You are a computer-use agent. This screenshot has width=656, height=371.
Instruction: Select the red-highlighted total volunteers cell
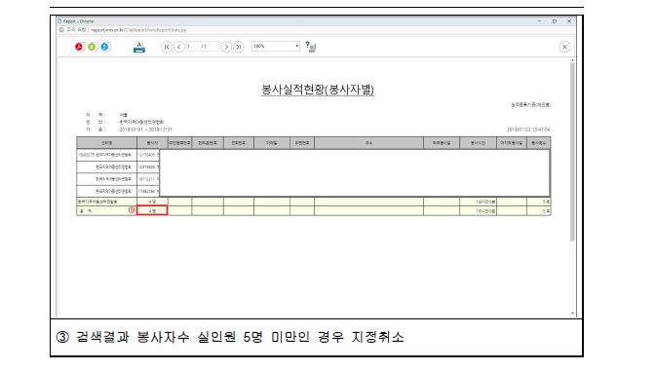152,210
